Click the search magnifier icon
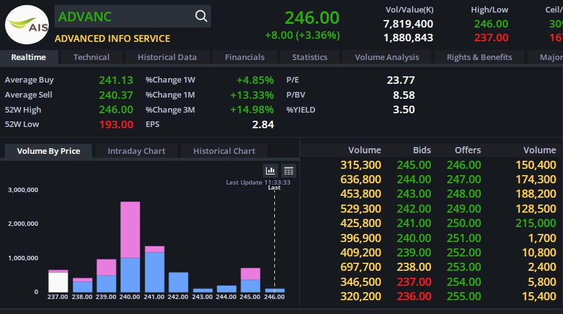 click(201, 16)
